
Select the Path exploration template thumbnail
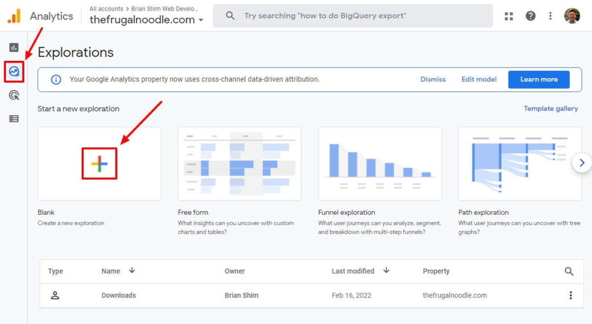click(520, 164)
